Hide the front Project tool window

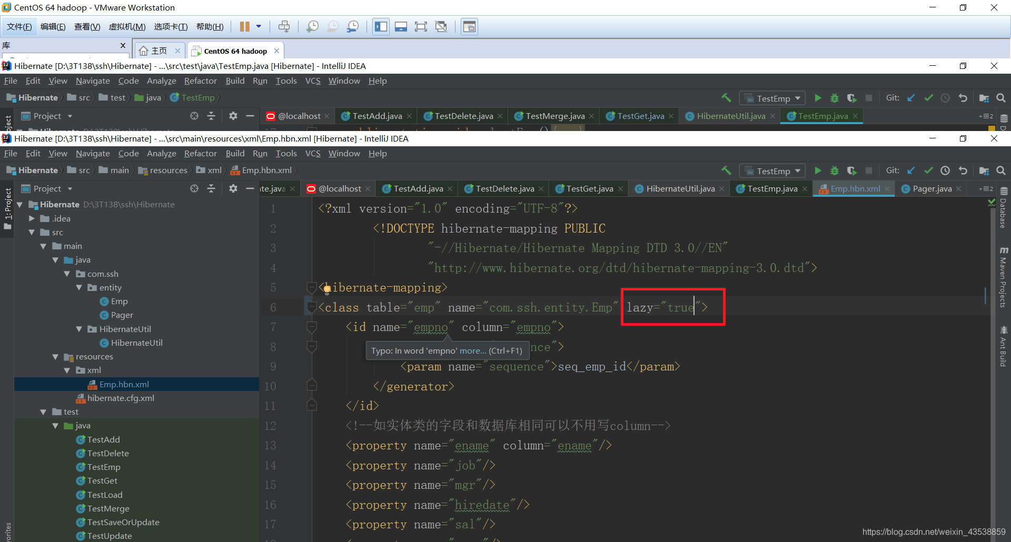(x=250, y=188)
